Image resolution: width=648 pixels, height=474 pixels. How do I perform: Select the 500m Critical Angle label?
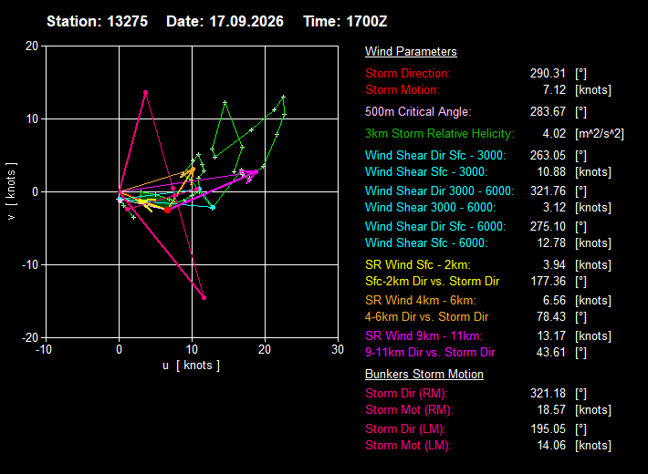click(x=418, y=112)
